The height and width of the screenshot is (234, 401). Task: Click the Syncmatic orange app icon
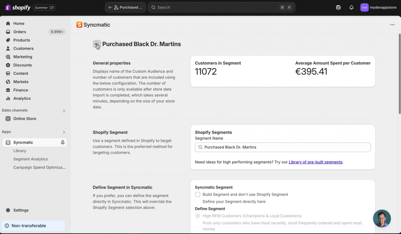pyautogui.click(x=79, y=25)
